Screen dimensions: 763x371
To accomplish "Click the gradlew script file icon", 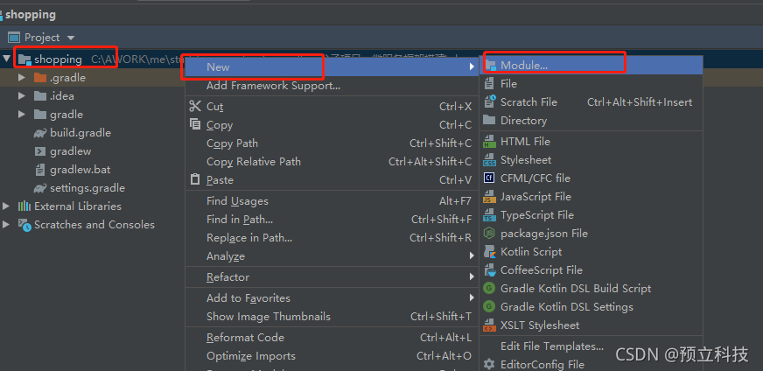I will [x=40, y=151].
